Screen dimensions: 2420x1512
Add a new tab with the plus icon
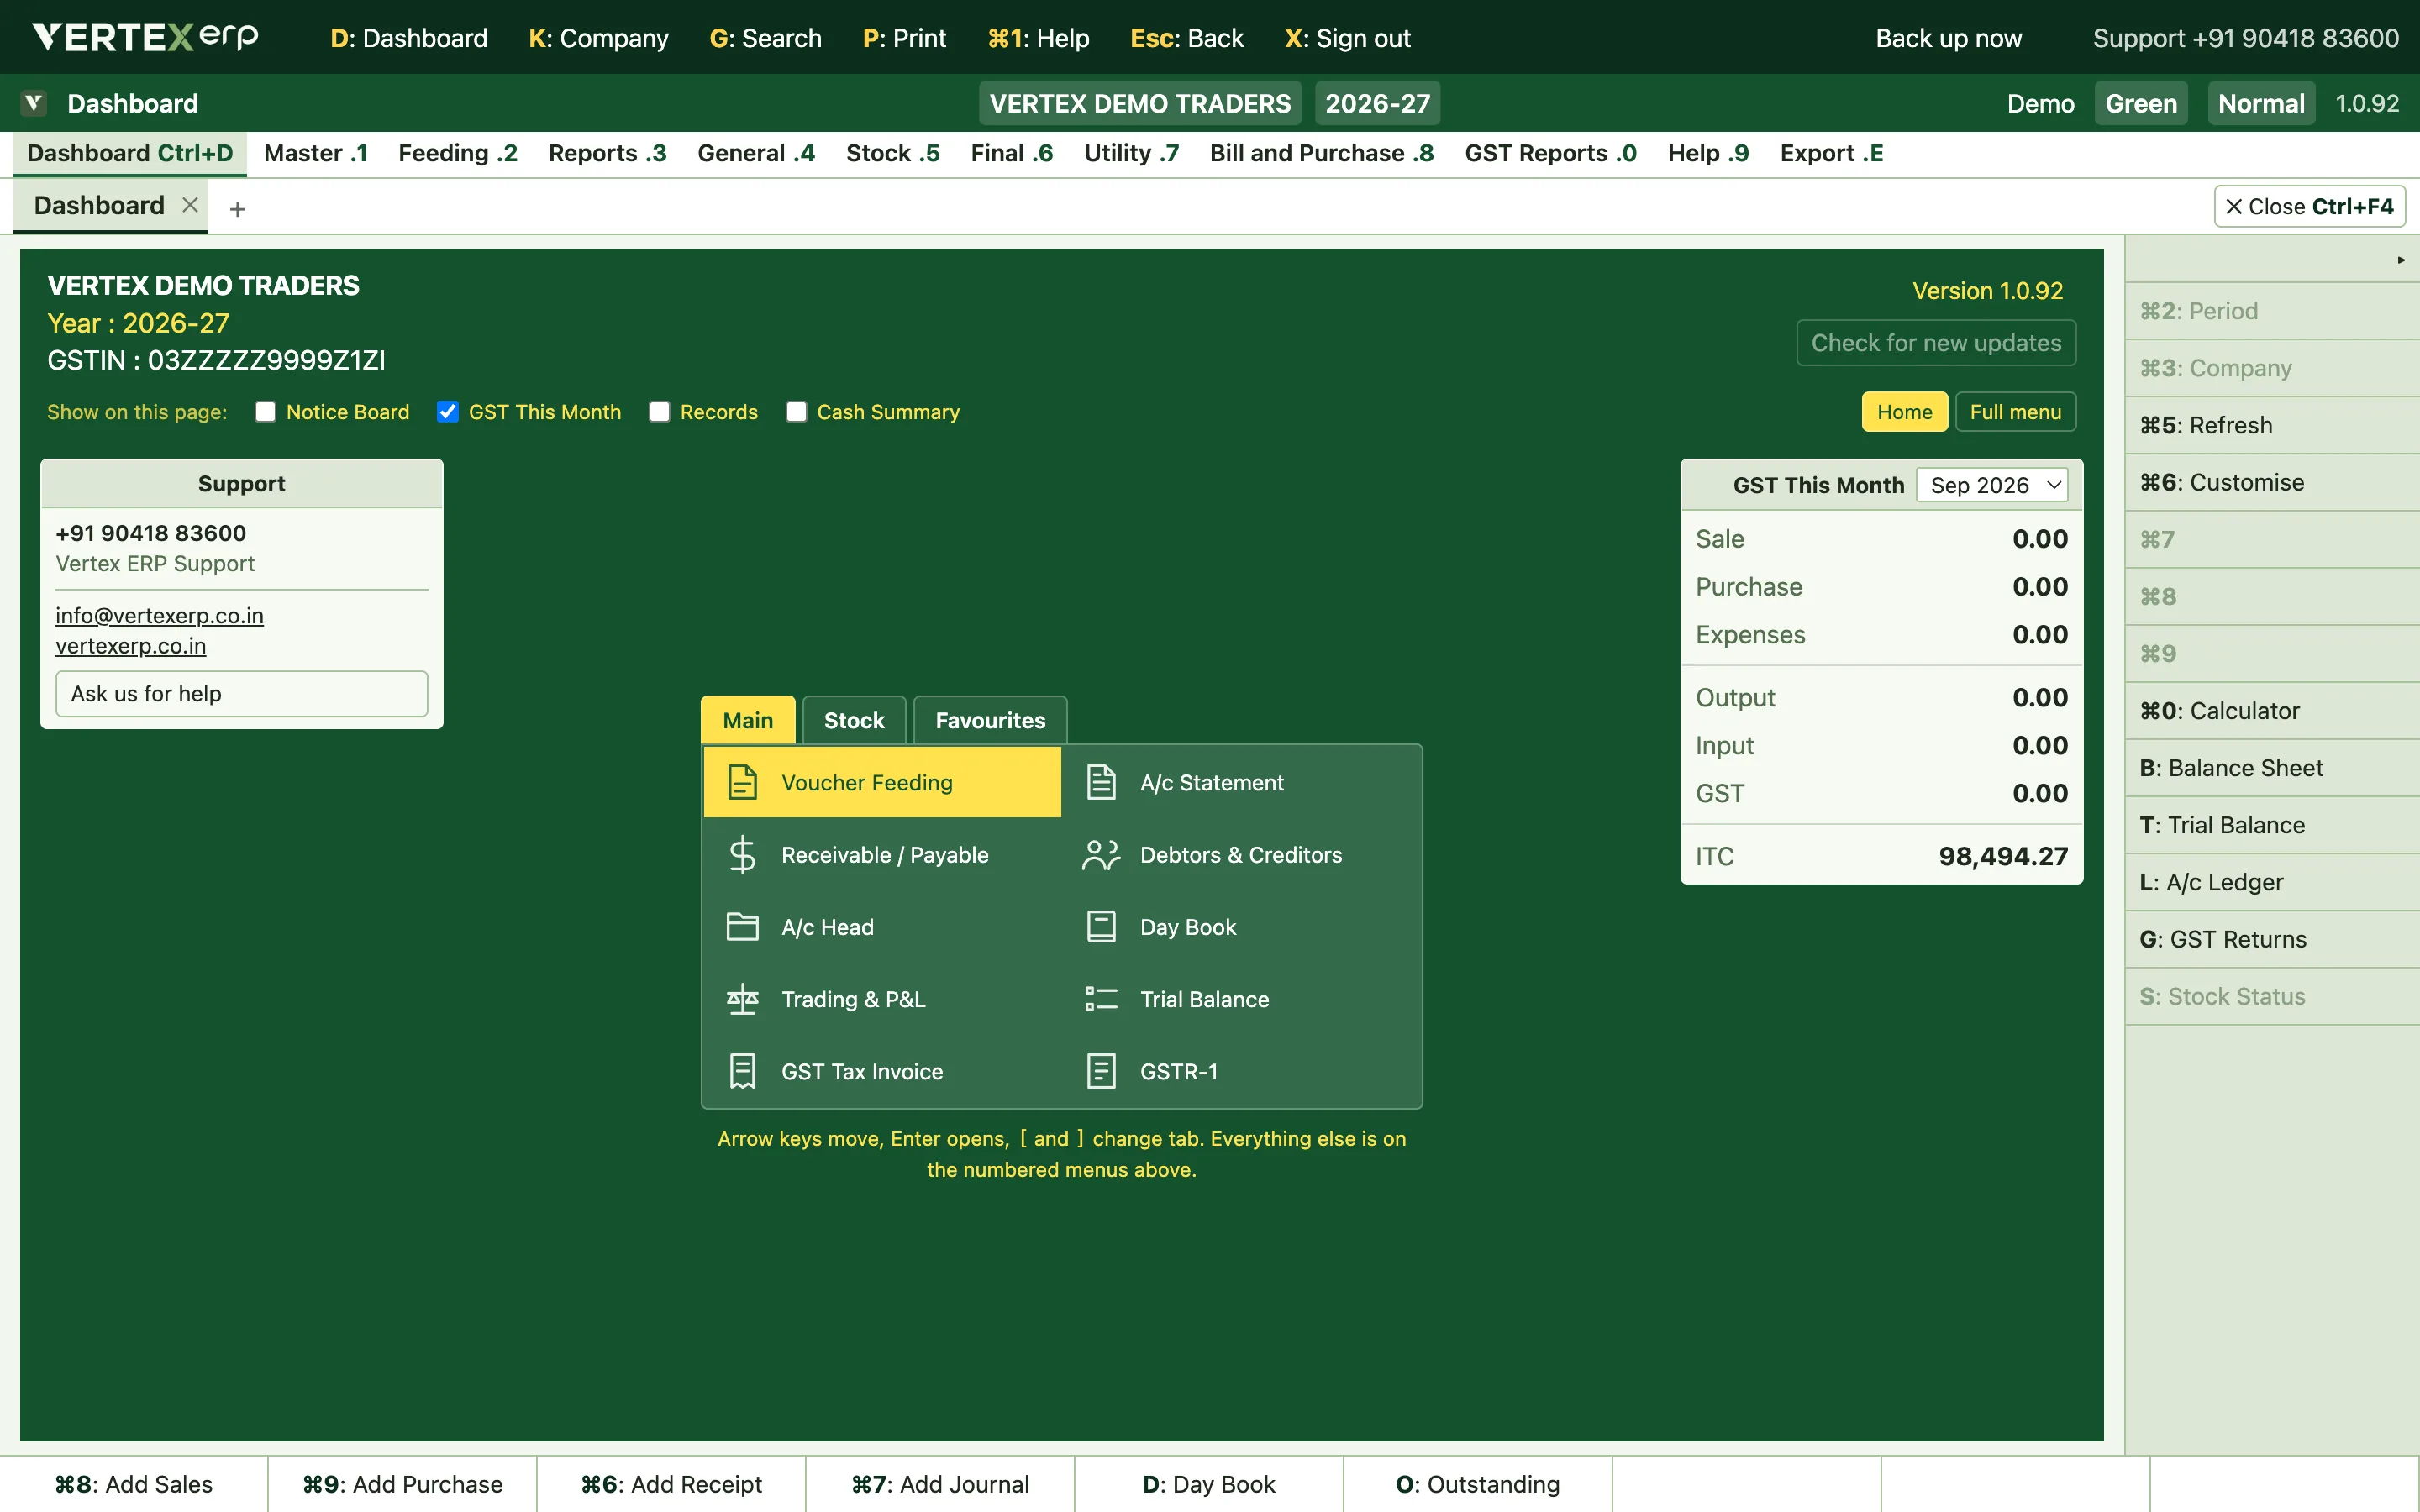coord(237,208)
